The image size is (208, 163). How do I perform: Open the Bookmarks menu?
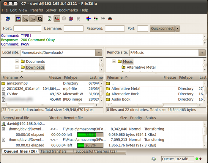[x=68, y=10]
